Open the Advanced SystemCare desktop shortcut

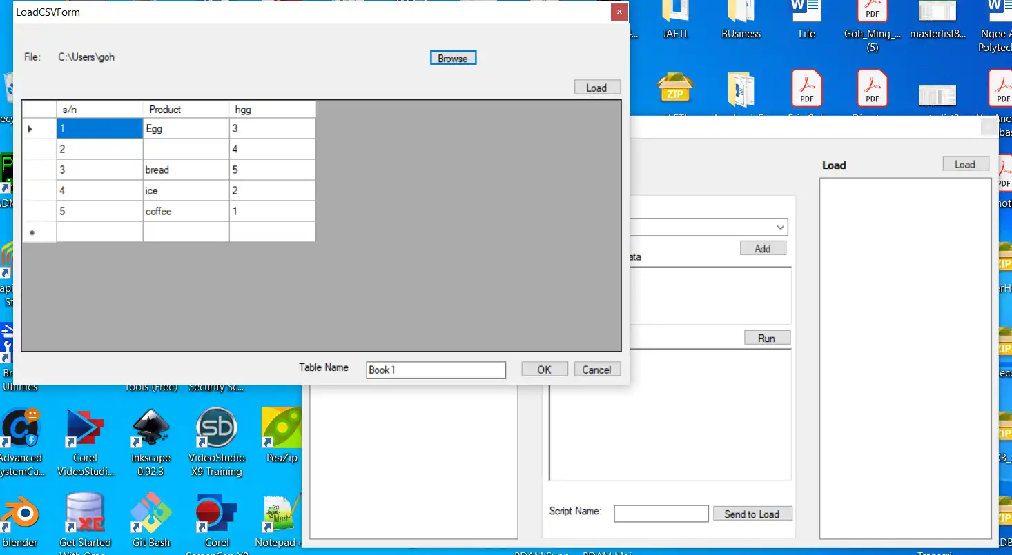pyautogui.click(x=21, y=443)
